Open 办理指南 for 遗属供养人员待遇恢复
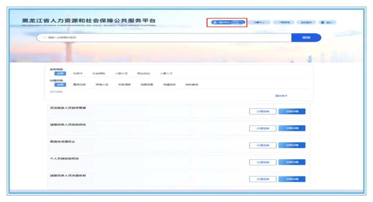Viewport: 373px width, 202px height. tap(263, 179)
